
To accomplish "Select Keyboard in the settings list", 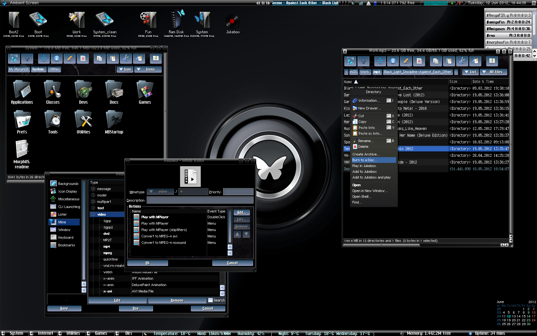I will (66, 237).
